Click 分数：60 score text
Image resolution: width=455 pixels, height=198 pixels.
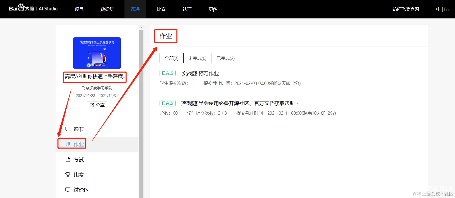[x=169, y=113]
